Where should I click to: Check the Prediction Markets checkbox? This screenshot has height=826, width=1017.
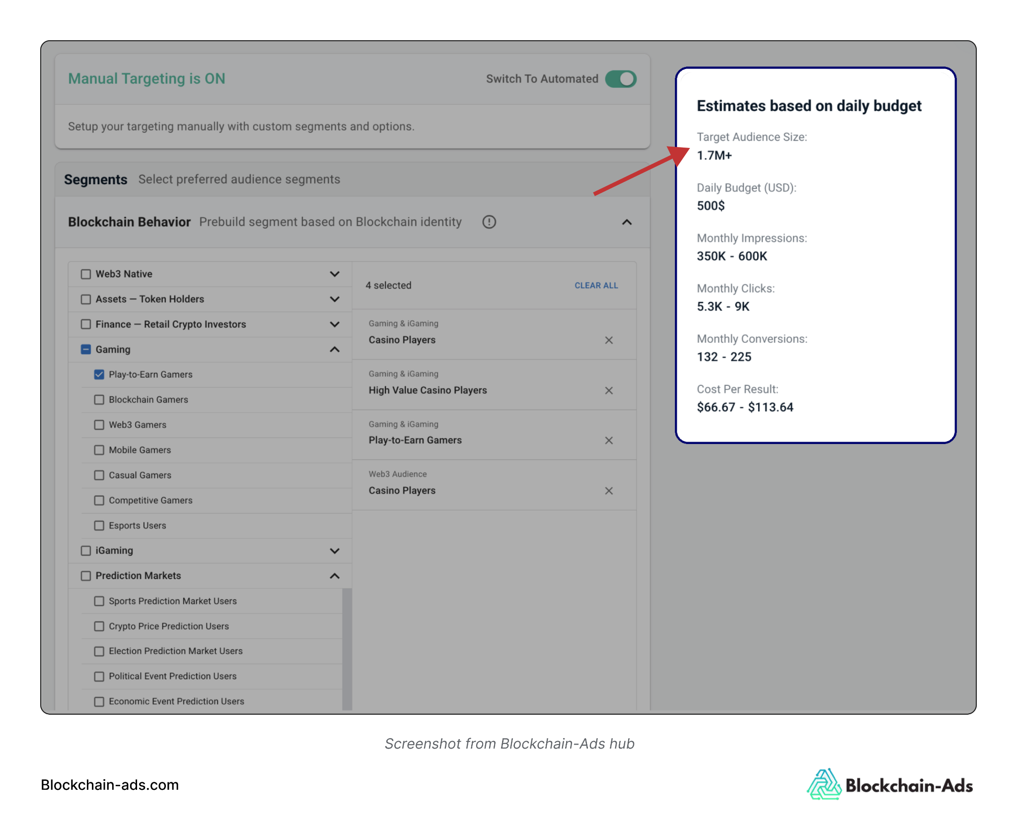(86, 576)
